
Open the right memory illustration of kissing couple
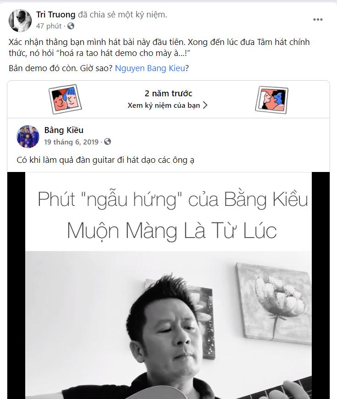click(271, 100)
